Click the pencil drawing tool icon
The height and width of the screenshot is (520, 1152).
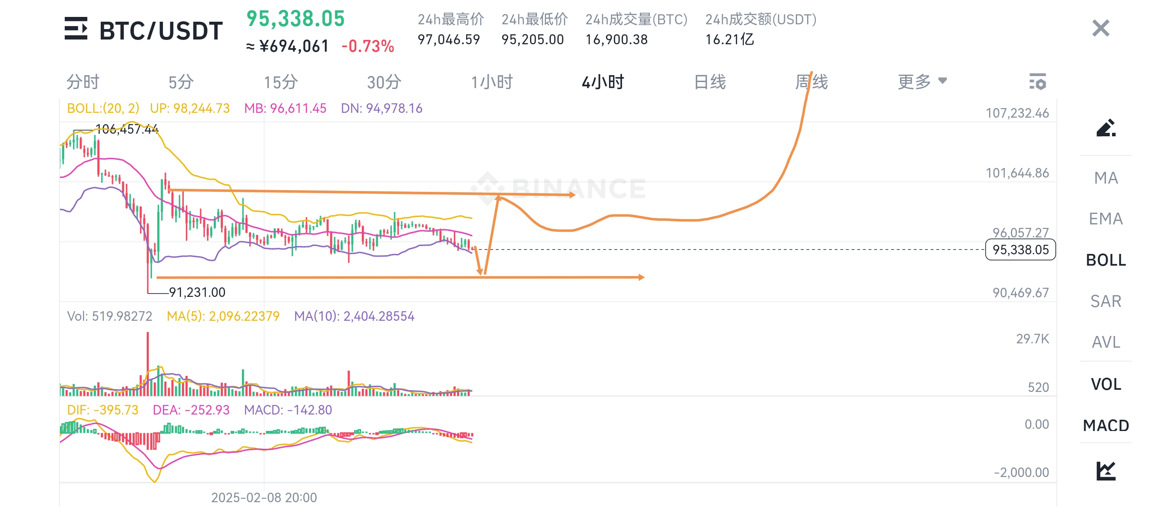(x=1106, y=128)
